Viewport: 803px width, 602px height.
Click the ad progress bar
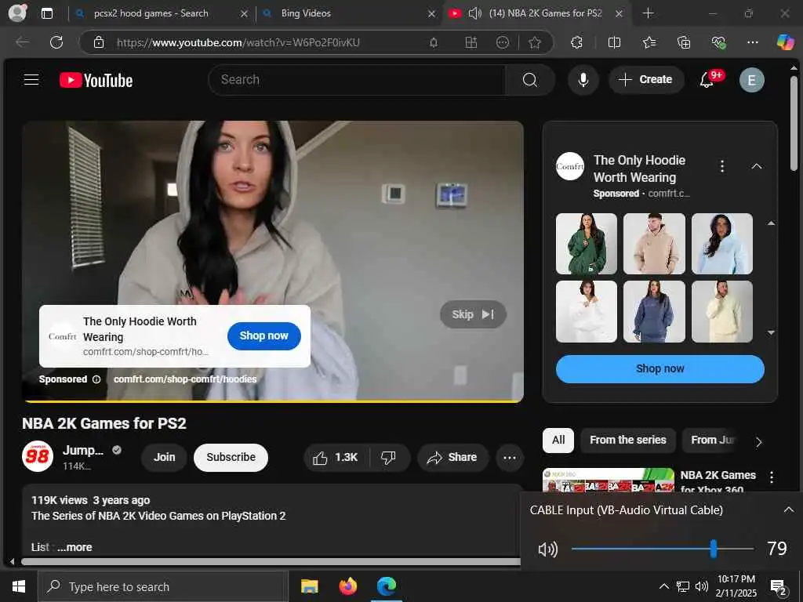pos(272,401)
